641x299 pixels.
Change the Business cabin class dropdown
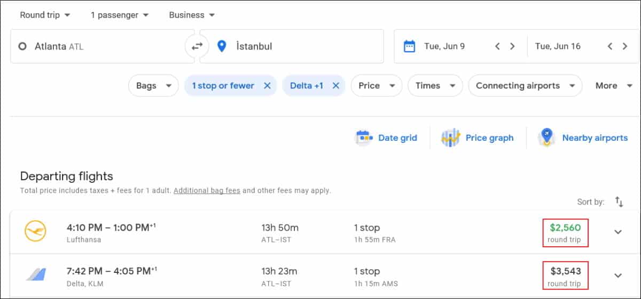pyautogui.click(x=192, y=15)
